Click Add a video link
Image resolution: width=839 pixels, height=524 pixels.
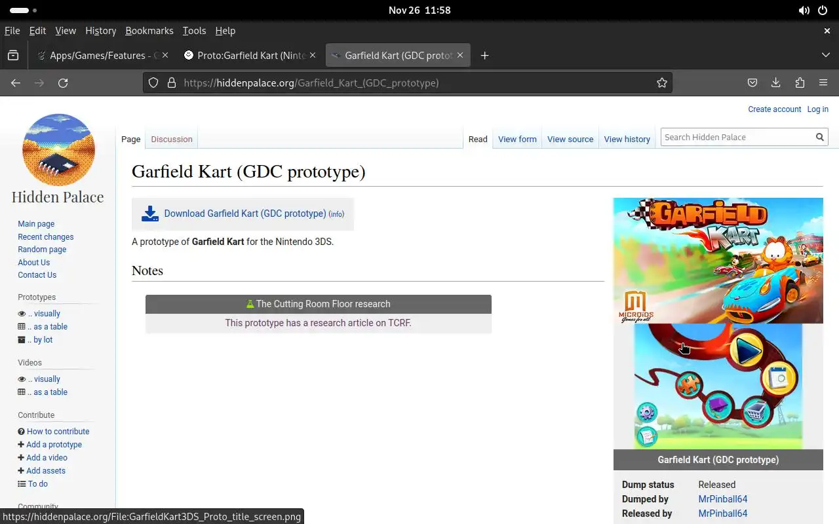[47, 458]
